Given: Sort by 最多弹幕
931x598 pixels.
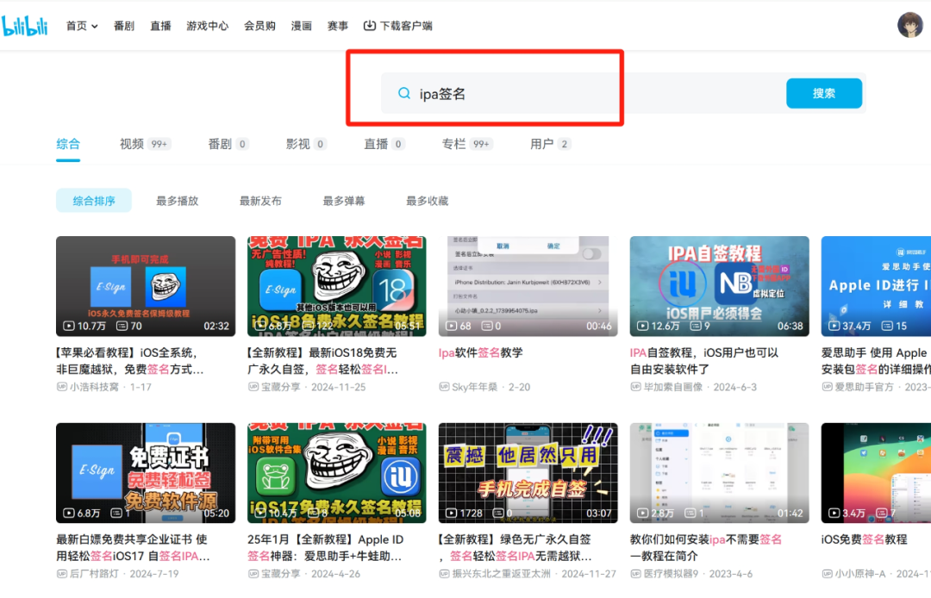Looking at the screenshot, I should click(x=344, y=201).
